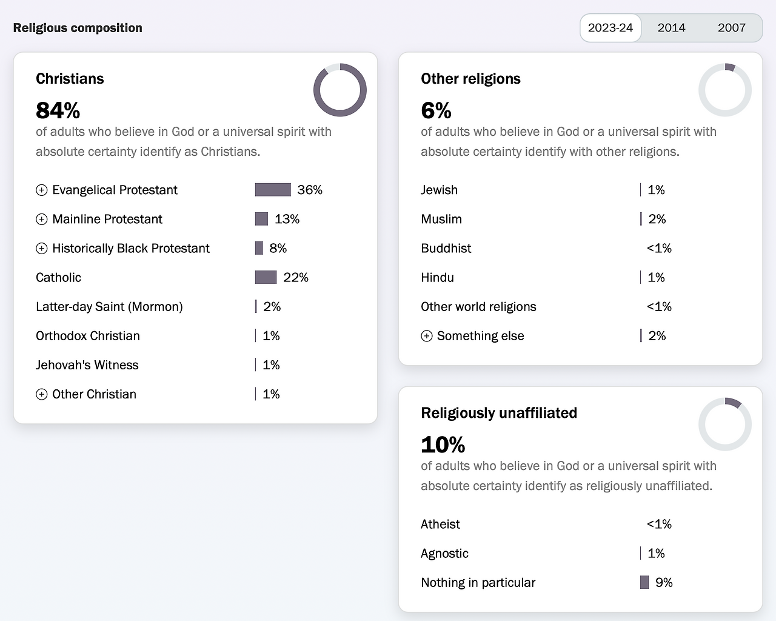Select the 2014 year tab
Screen dimensions: 776x621
point(671,28)
